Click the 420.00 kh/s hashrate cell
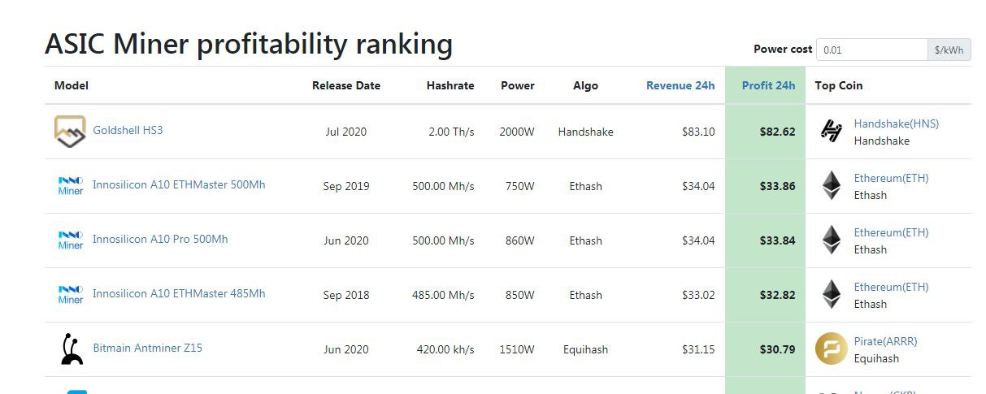986x394 pixels. coord(445,349)
